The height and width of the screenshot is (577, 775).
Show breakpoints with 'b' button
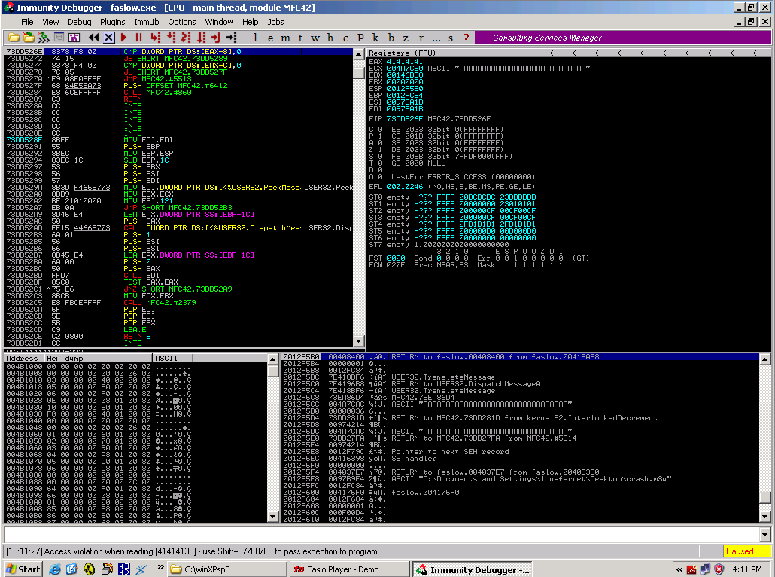coord(391,38)
